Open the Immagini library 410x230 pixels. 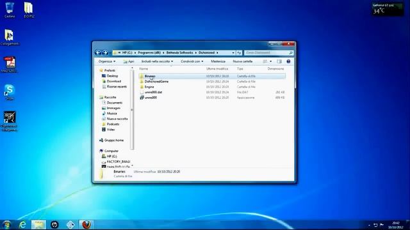tap(113, 108)
